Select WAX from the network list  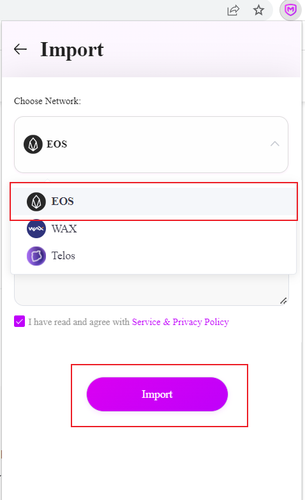(x=154, y=229)
